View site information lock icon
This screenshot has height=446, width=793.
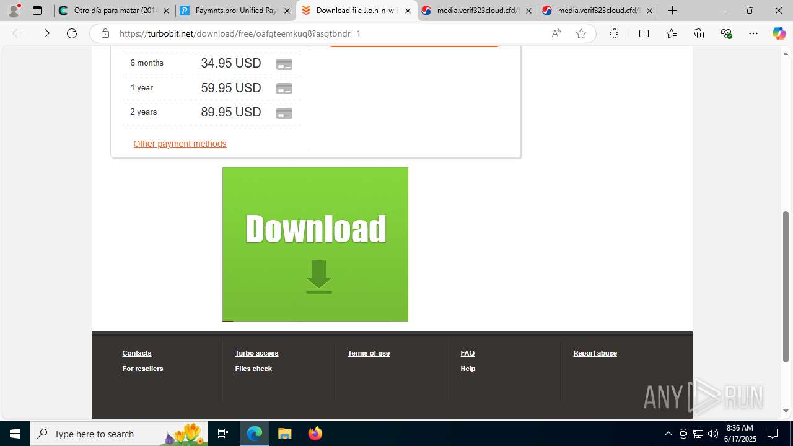click(x=105, y=33)
